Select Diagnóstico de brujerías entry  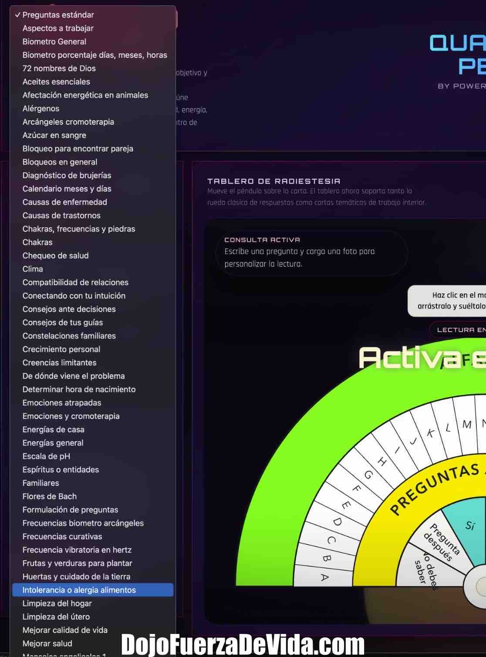(x=93, y=175)
